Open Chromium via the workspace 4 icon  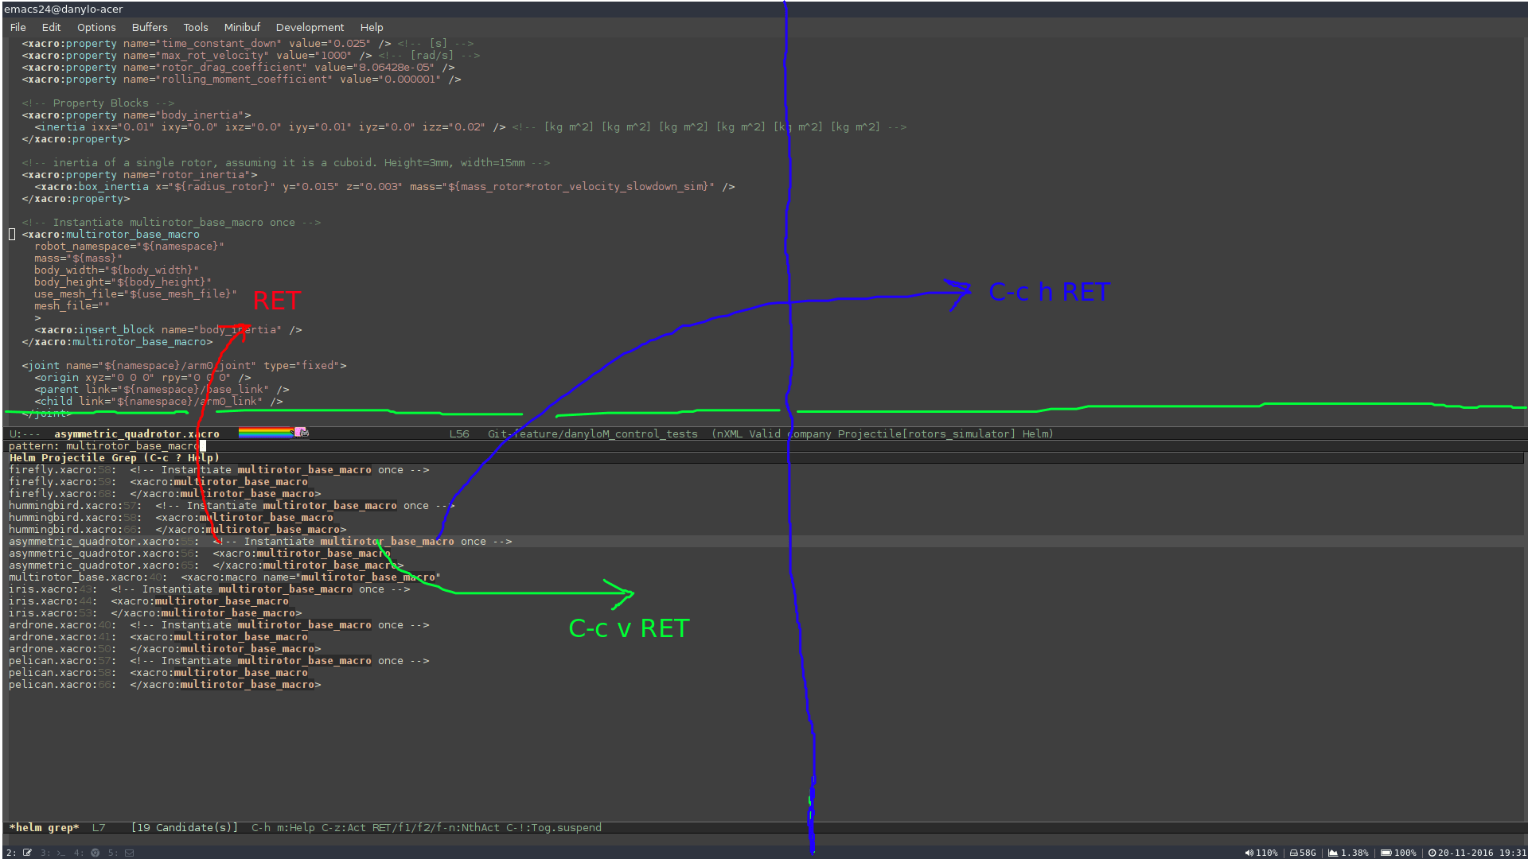coord(95,853)
